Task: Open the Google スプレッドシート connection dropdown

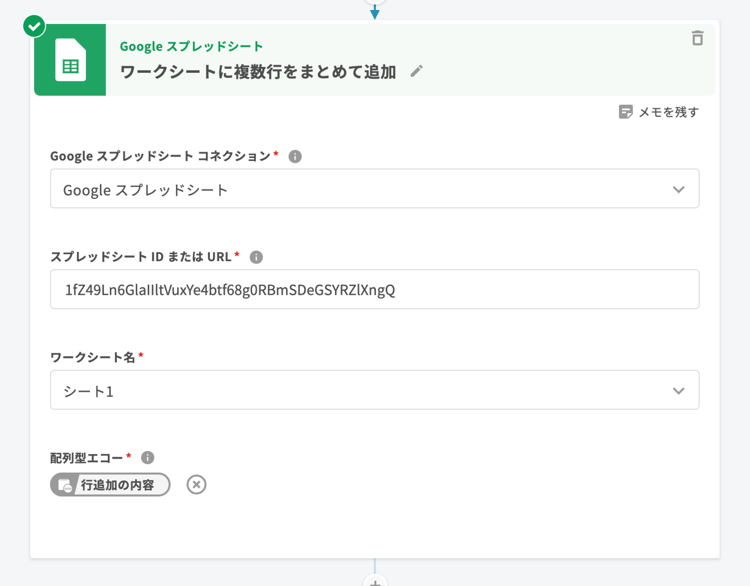Action: click(x=374, y=189)
